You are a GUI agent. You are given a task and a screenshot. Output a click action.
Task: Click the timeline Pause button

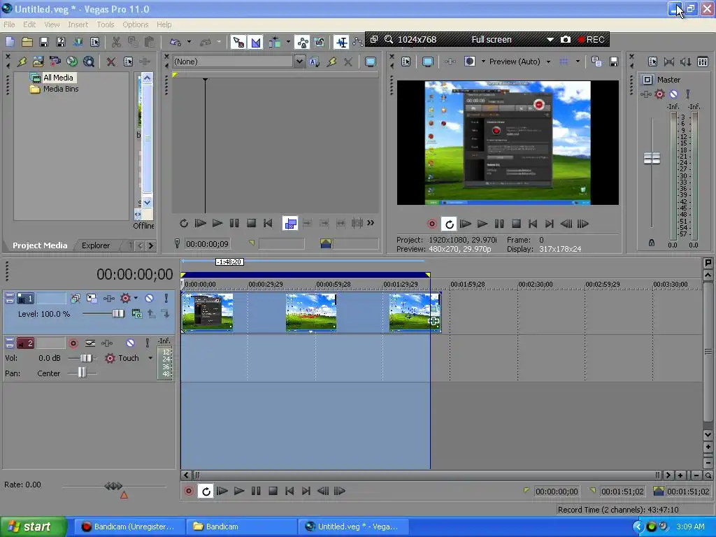[256, 491]
